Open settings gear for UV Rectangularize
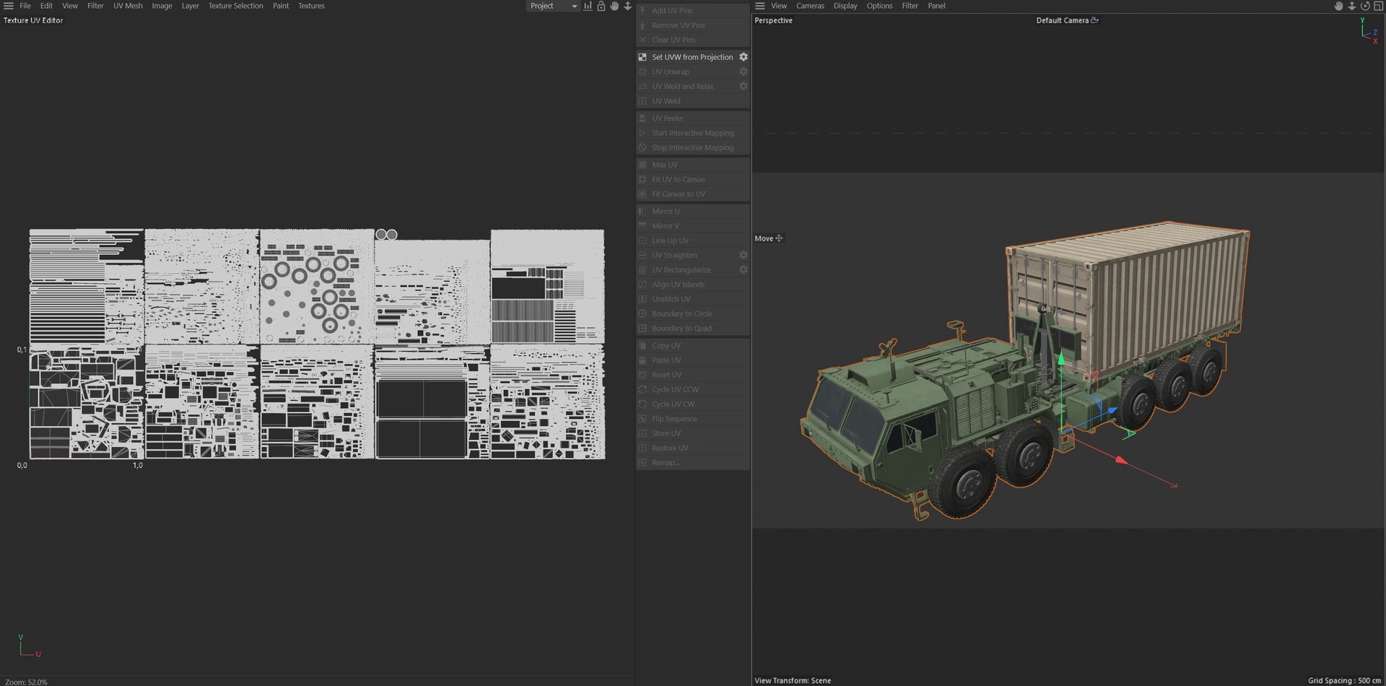Viewport: 1386px width, 686px height. click(x=744, y=269)
